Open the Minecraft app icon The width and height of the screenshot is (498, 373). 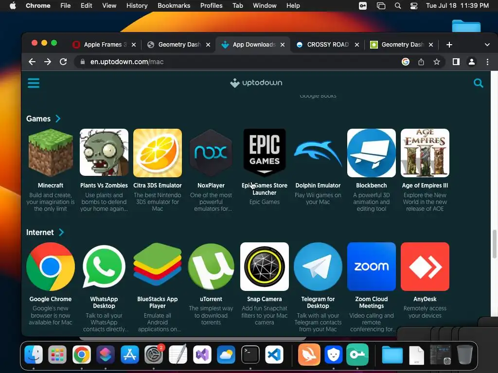(51, 153)
